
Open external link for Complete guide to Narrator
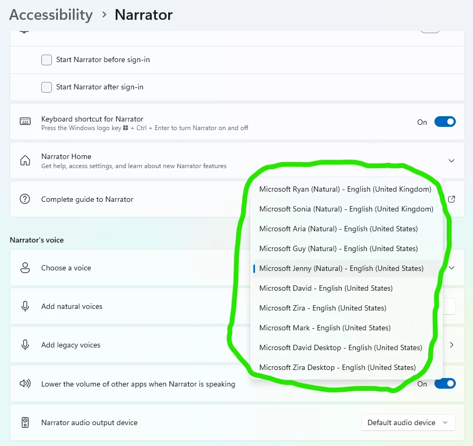coord(451,199)
